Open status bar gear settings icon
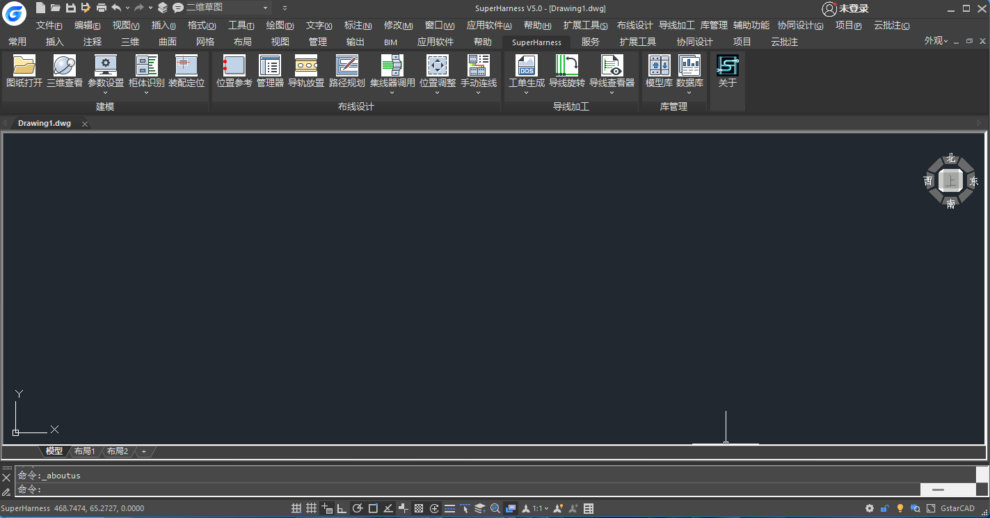This screenshot has height=518, width=990. coord(870,509)
